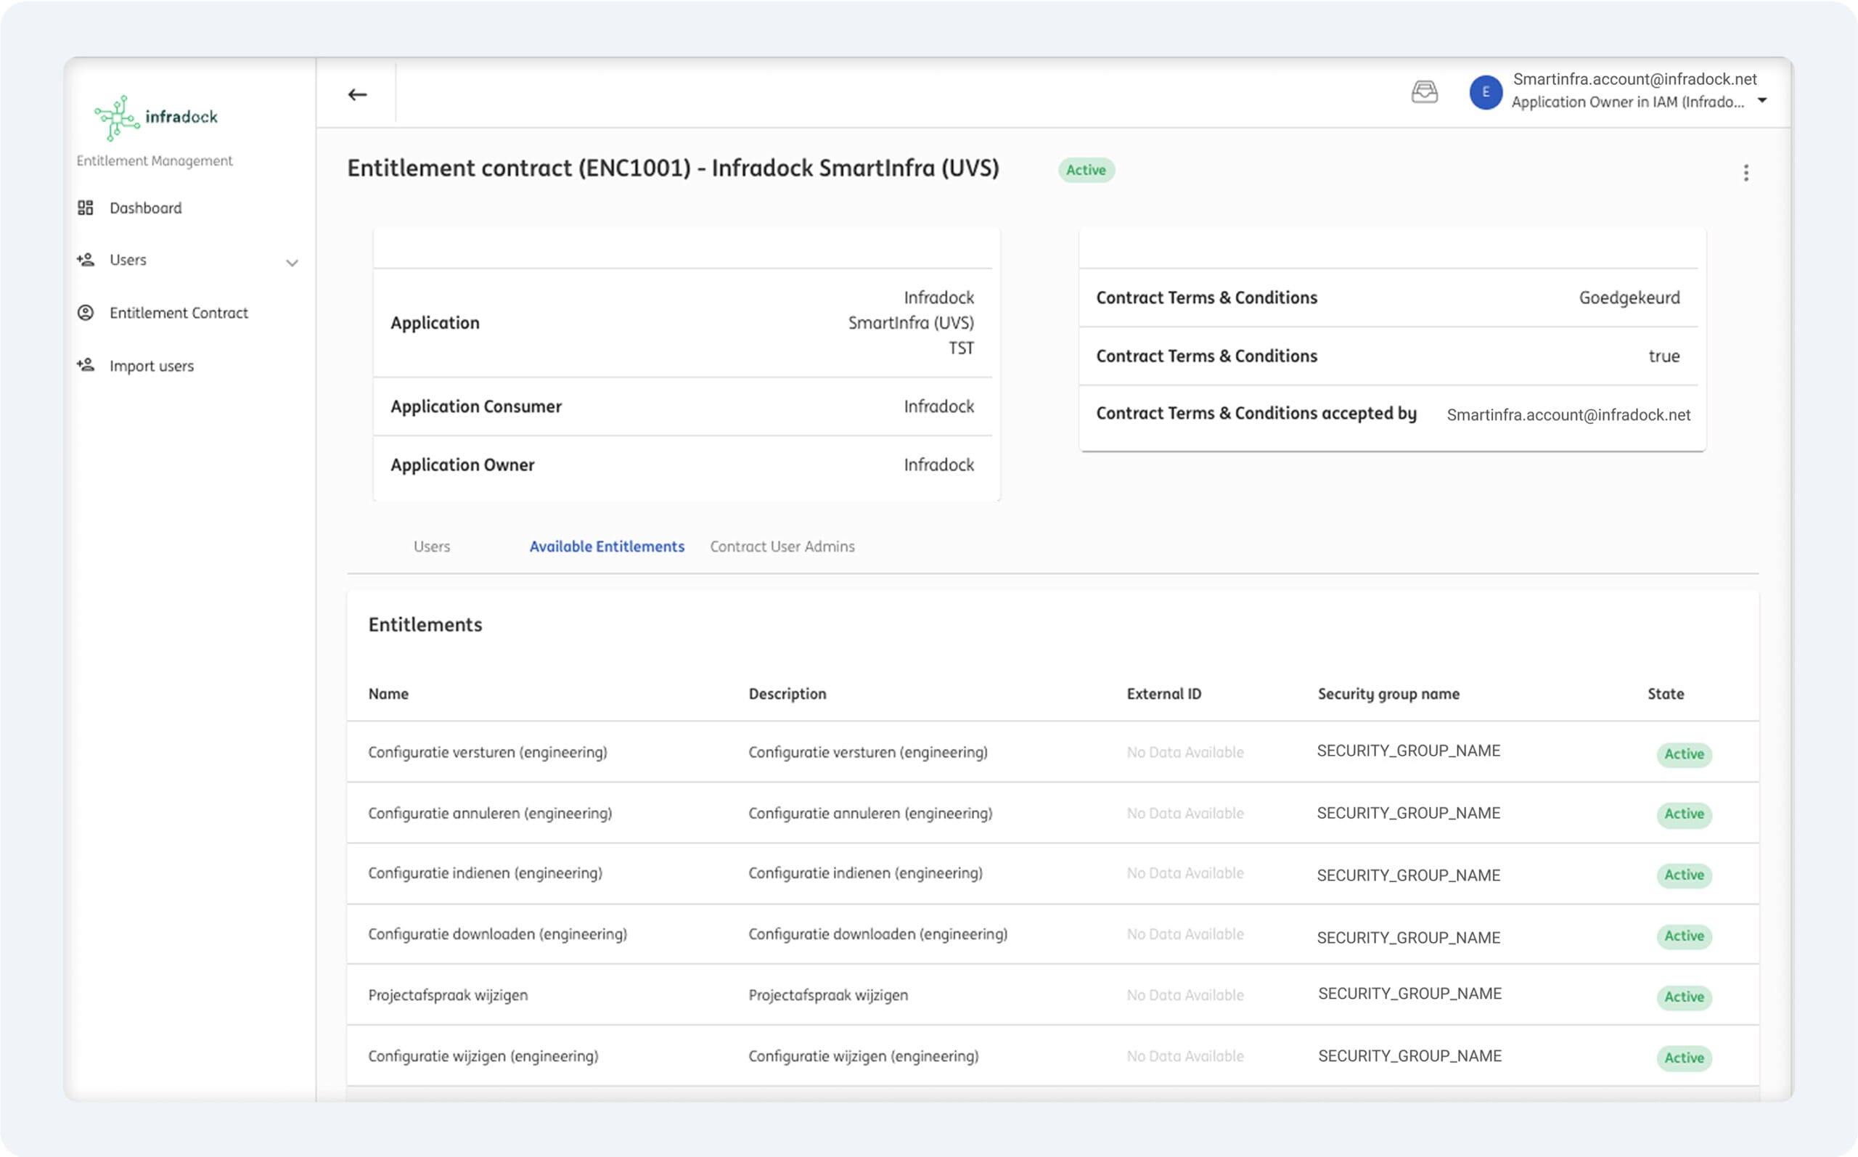The height and width of the screenshot is (1157, 1858).
Task: Open Import users in sidebar
Action: pyautogui.click(x=152, y=366)
